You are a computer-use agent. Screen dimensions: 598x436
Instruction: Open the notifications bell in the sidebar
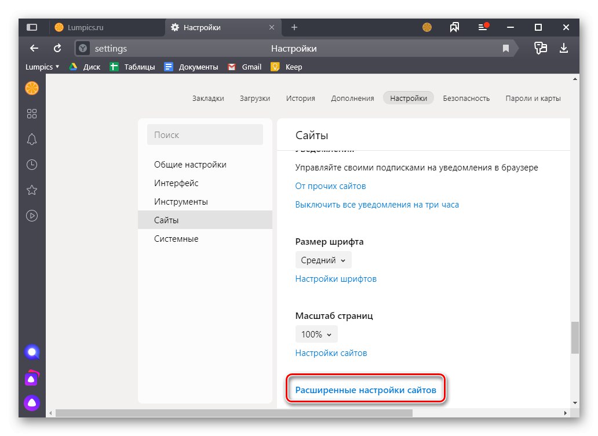pos(32,139)
